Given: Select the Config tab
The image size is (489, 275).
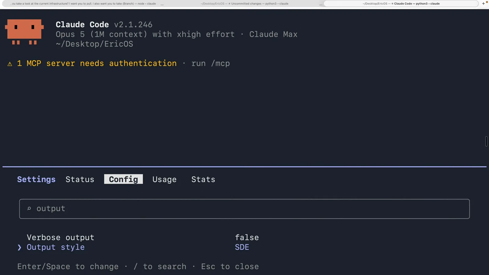Looking at the screenshot, I should pos(123,179).
